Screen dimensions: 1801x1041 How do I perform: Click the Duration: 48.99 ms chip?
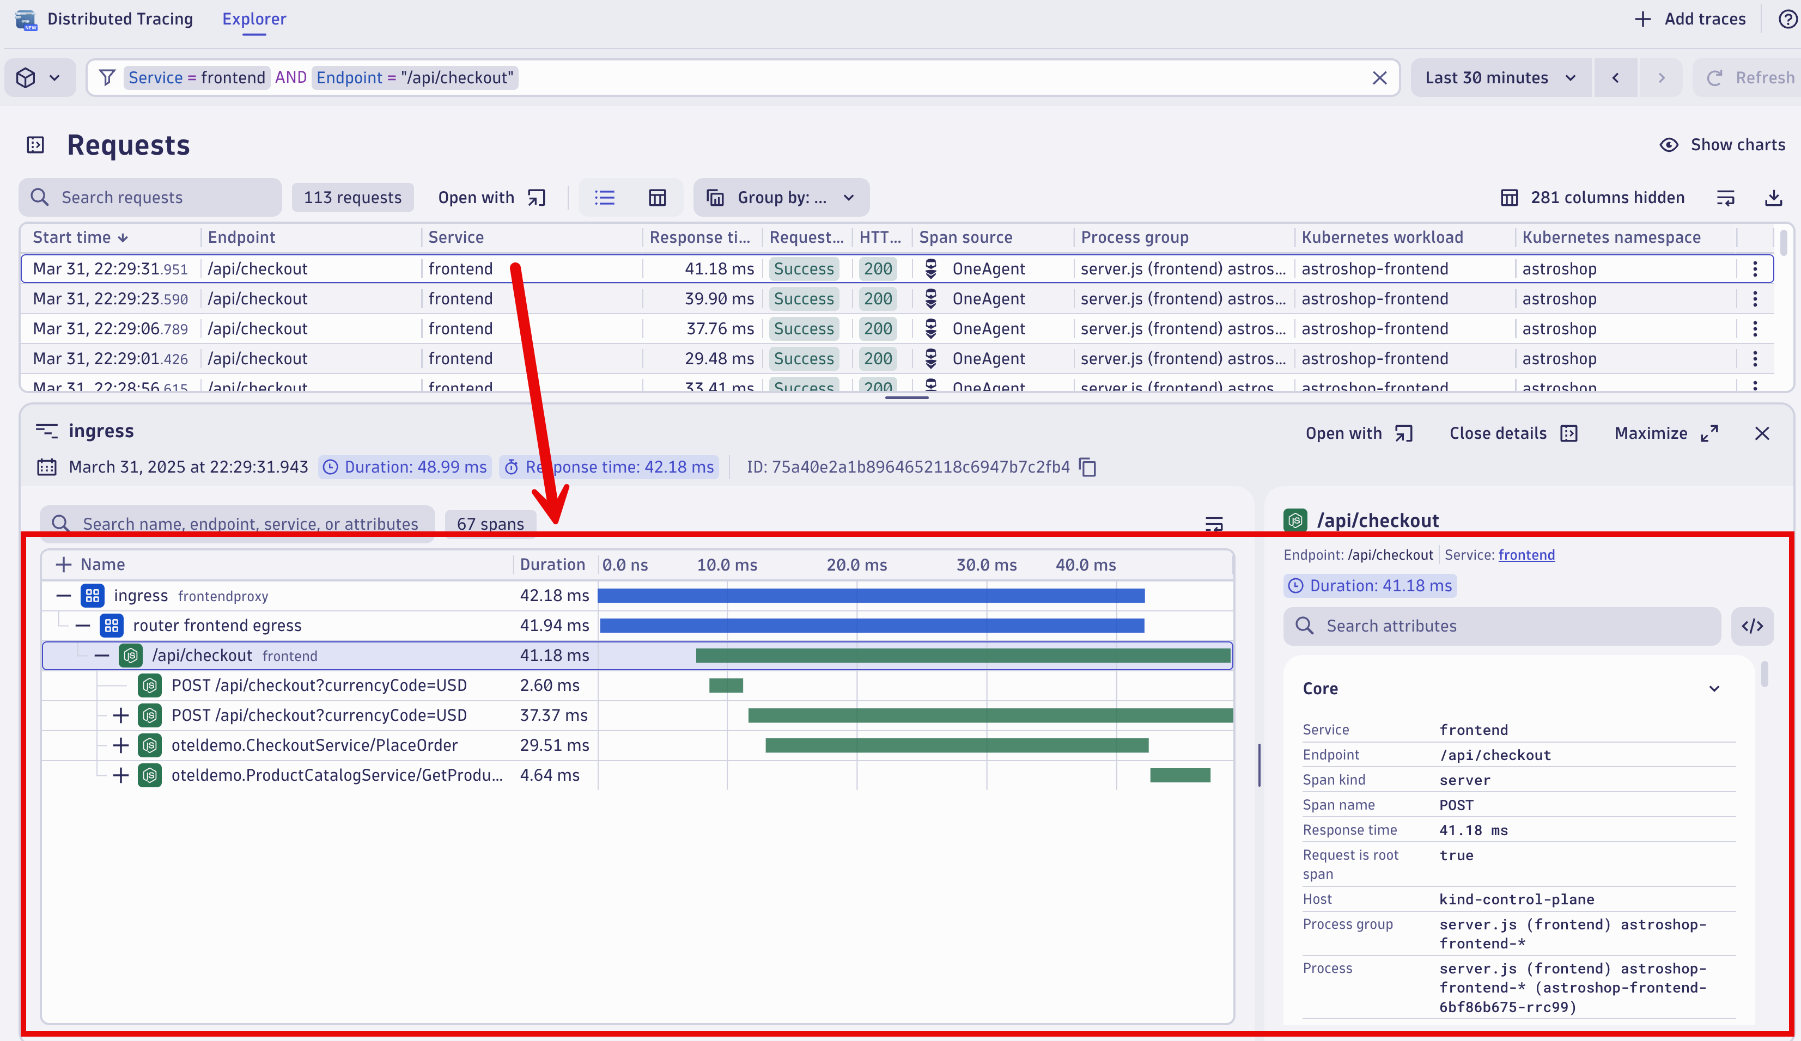[x=405, y=467]
